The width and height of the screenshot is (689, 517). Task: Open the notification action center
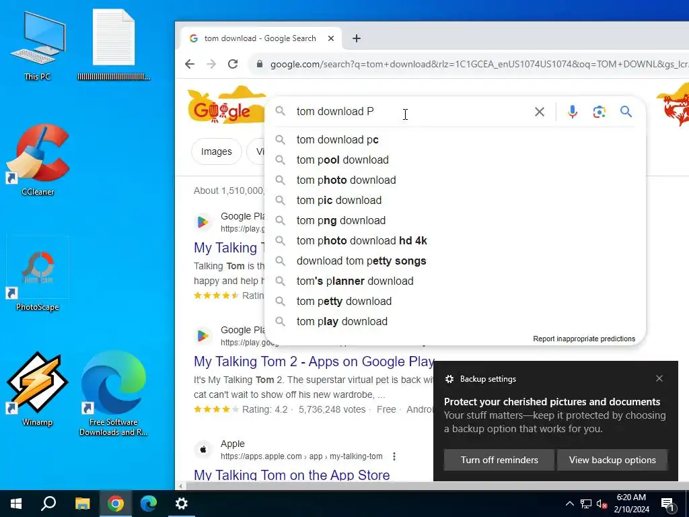point(667,504)
